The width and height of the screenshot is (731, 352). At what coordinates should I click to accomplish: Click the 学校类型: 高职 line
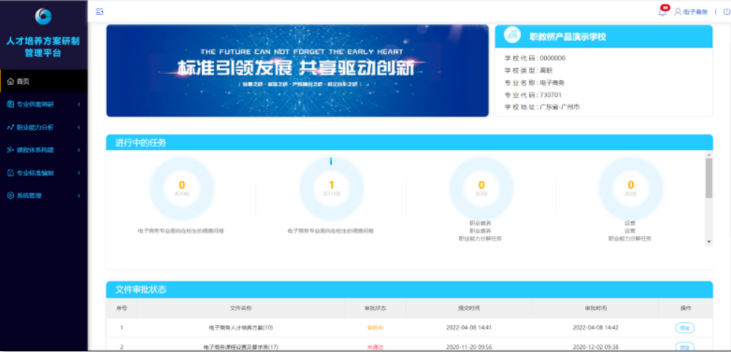coord(528,70)
